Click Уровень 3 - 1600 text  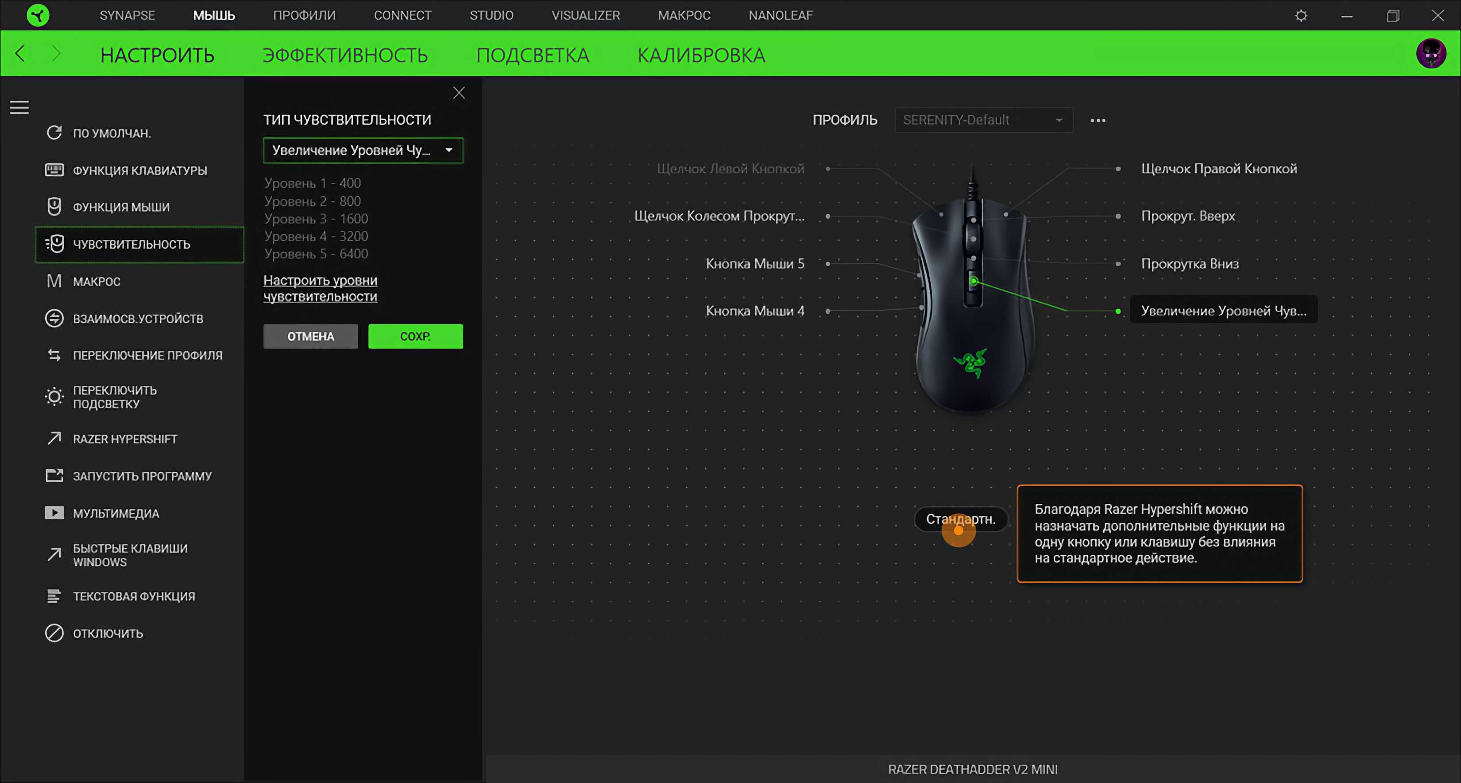click(316, 219)
